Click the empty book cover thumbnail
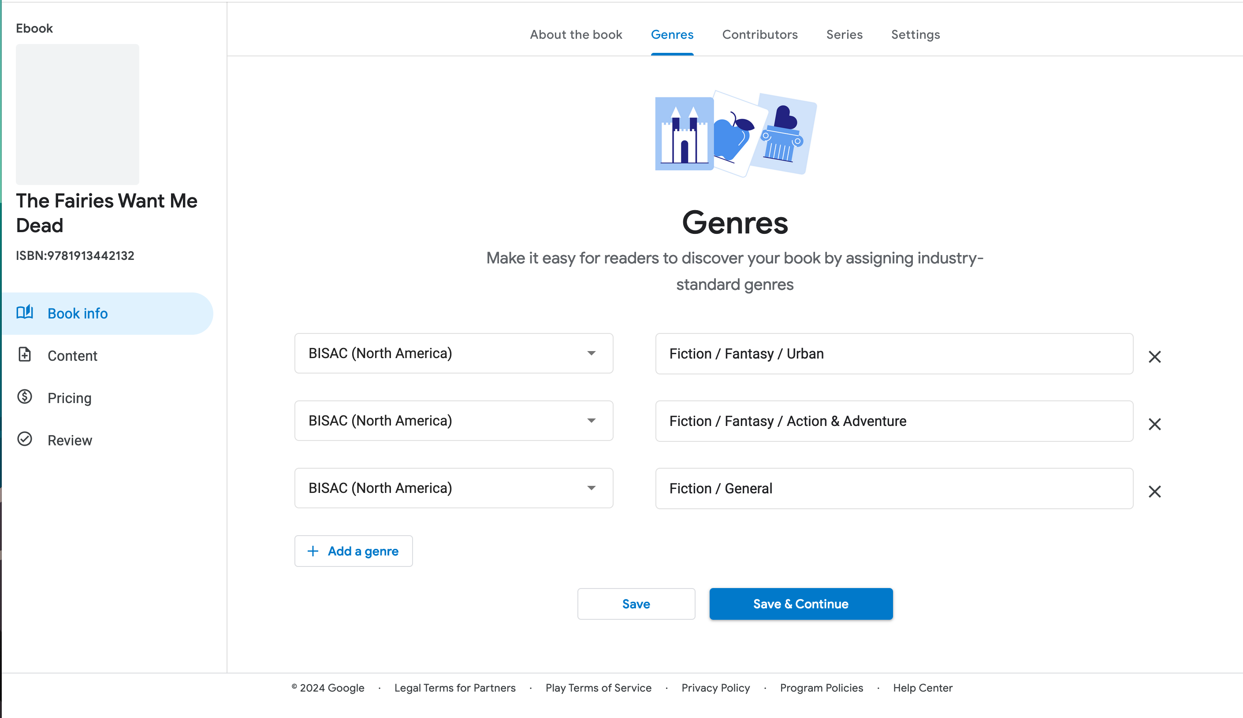 click(78, 115)
